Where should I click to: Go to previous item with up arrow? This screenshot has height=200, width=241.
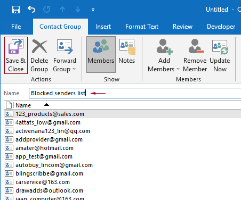(62, 10)
